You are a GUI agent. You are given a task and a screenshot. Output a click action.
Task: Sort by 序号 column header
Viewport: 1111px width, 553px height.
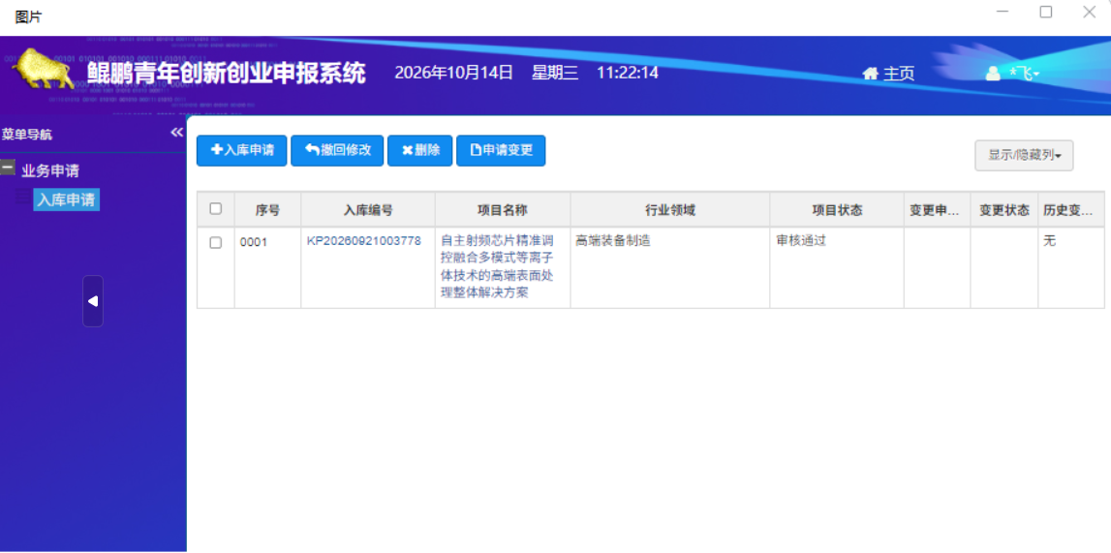pyautogui.click(x=268, y=209)
